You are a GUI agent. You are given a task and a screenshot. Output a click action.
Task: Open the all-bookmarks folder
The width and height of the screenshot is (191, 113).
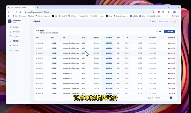click(x=175, y=16)
